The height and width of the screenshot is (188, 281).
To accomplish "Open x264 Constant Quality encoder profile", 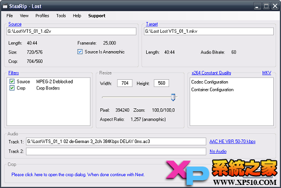I will pos(212,73).
